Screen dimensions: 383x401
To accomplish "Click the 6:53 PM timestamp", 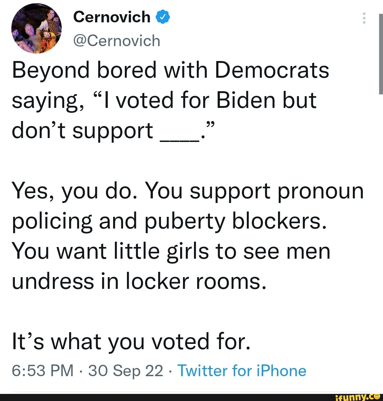I will click(x=43, y=370).
